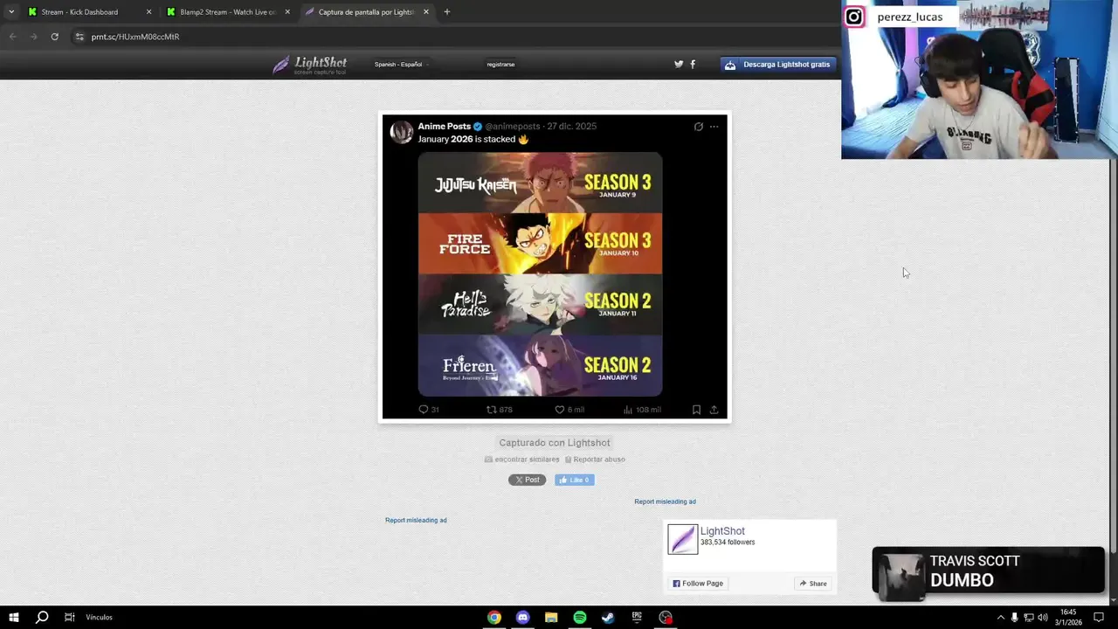Reload the current page
This screenshot has width=1118, height=629.
click(54, 37)
